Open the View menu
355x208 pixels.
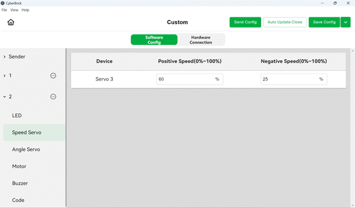(14, 10)
